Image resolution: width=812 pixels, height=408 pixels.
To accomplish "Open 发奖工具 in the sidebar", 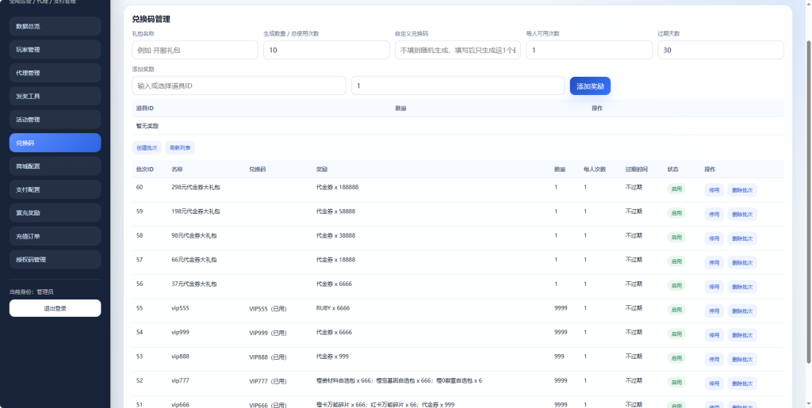I will pyautogui.click(x=55, y=96).
